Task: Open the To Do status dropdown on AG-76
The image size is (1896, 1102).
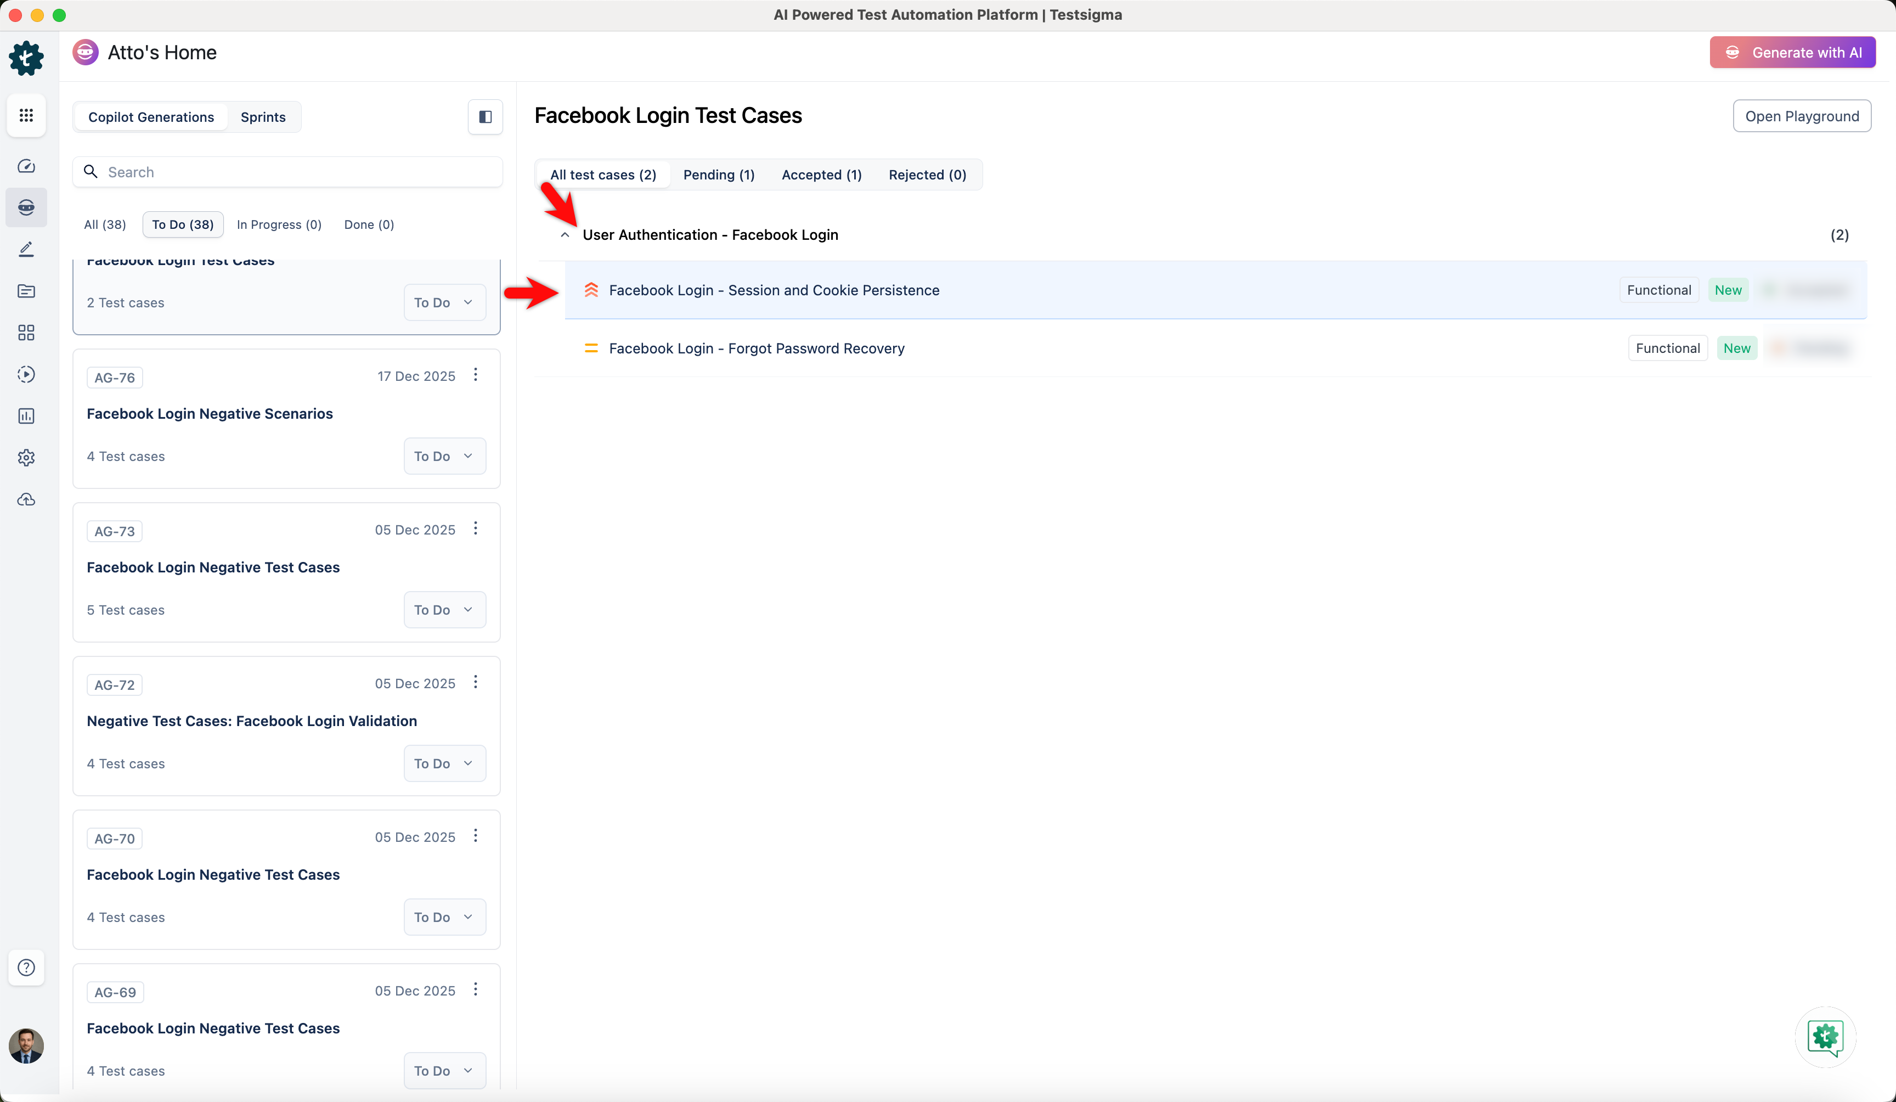Action: (x=444, y=456)
